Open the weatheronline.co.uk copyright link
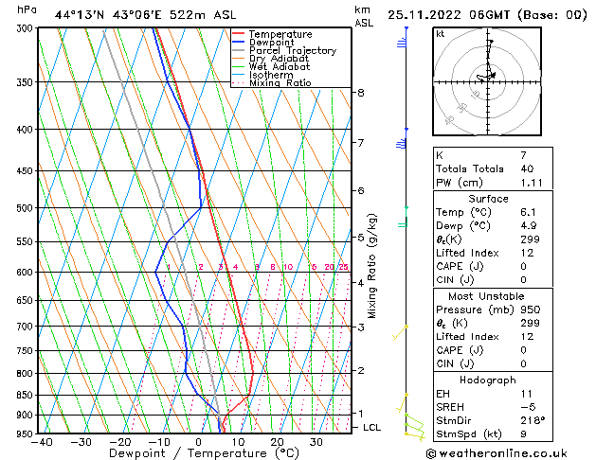Viewport: 596px width, 460px height. pos(497,453)
